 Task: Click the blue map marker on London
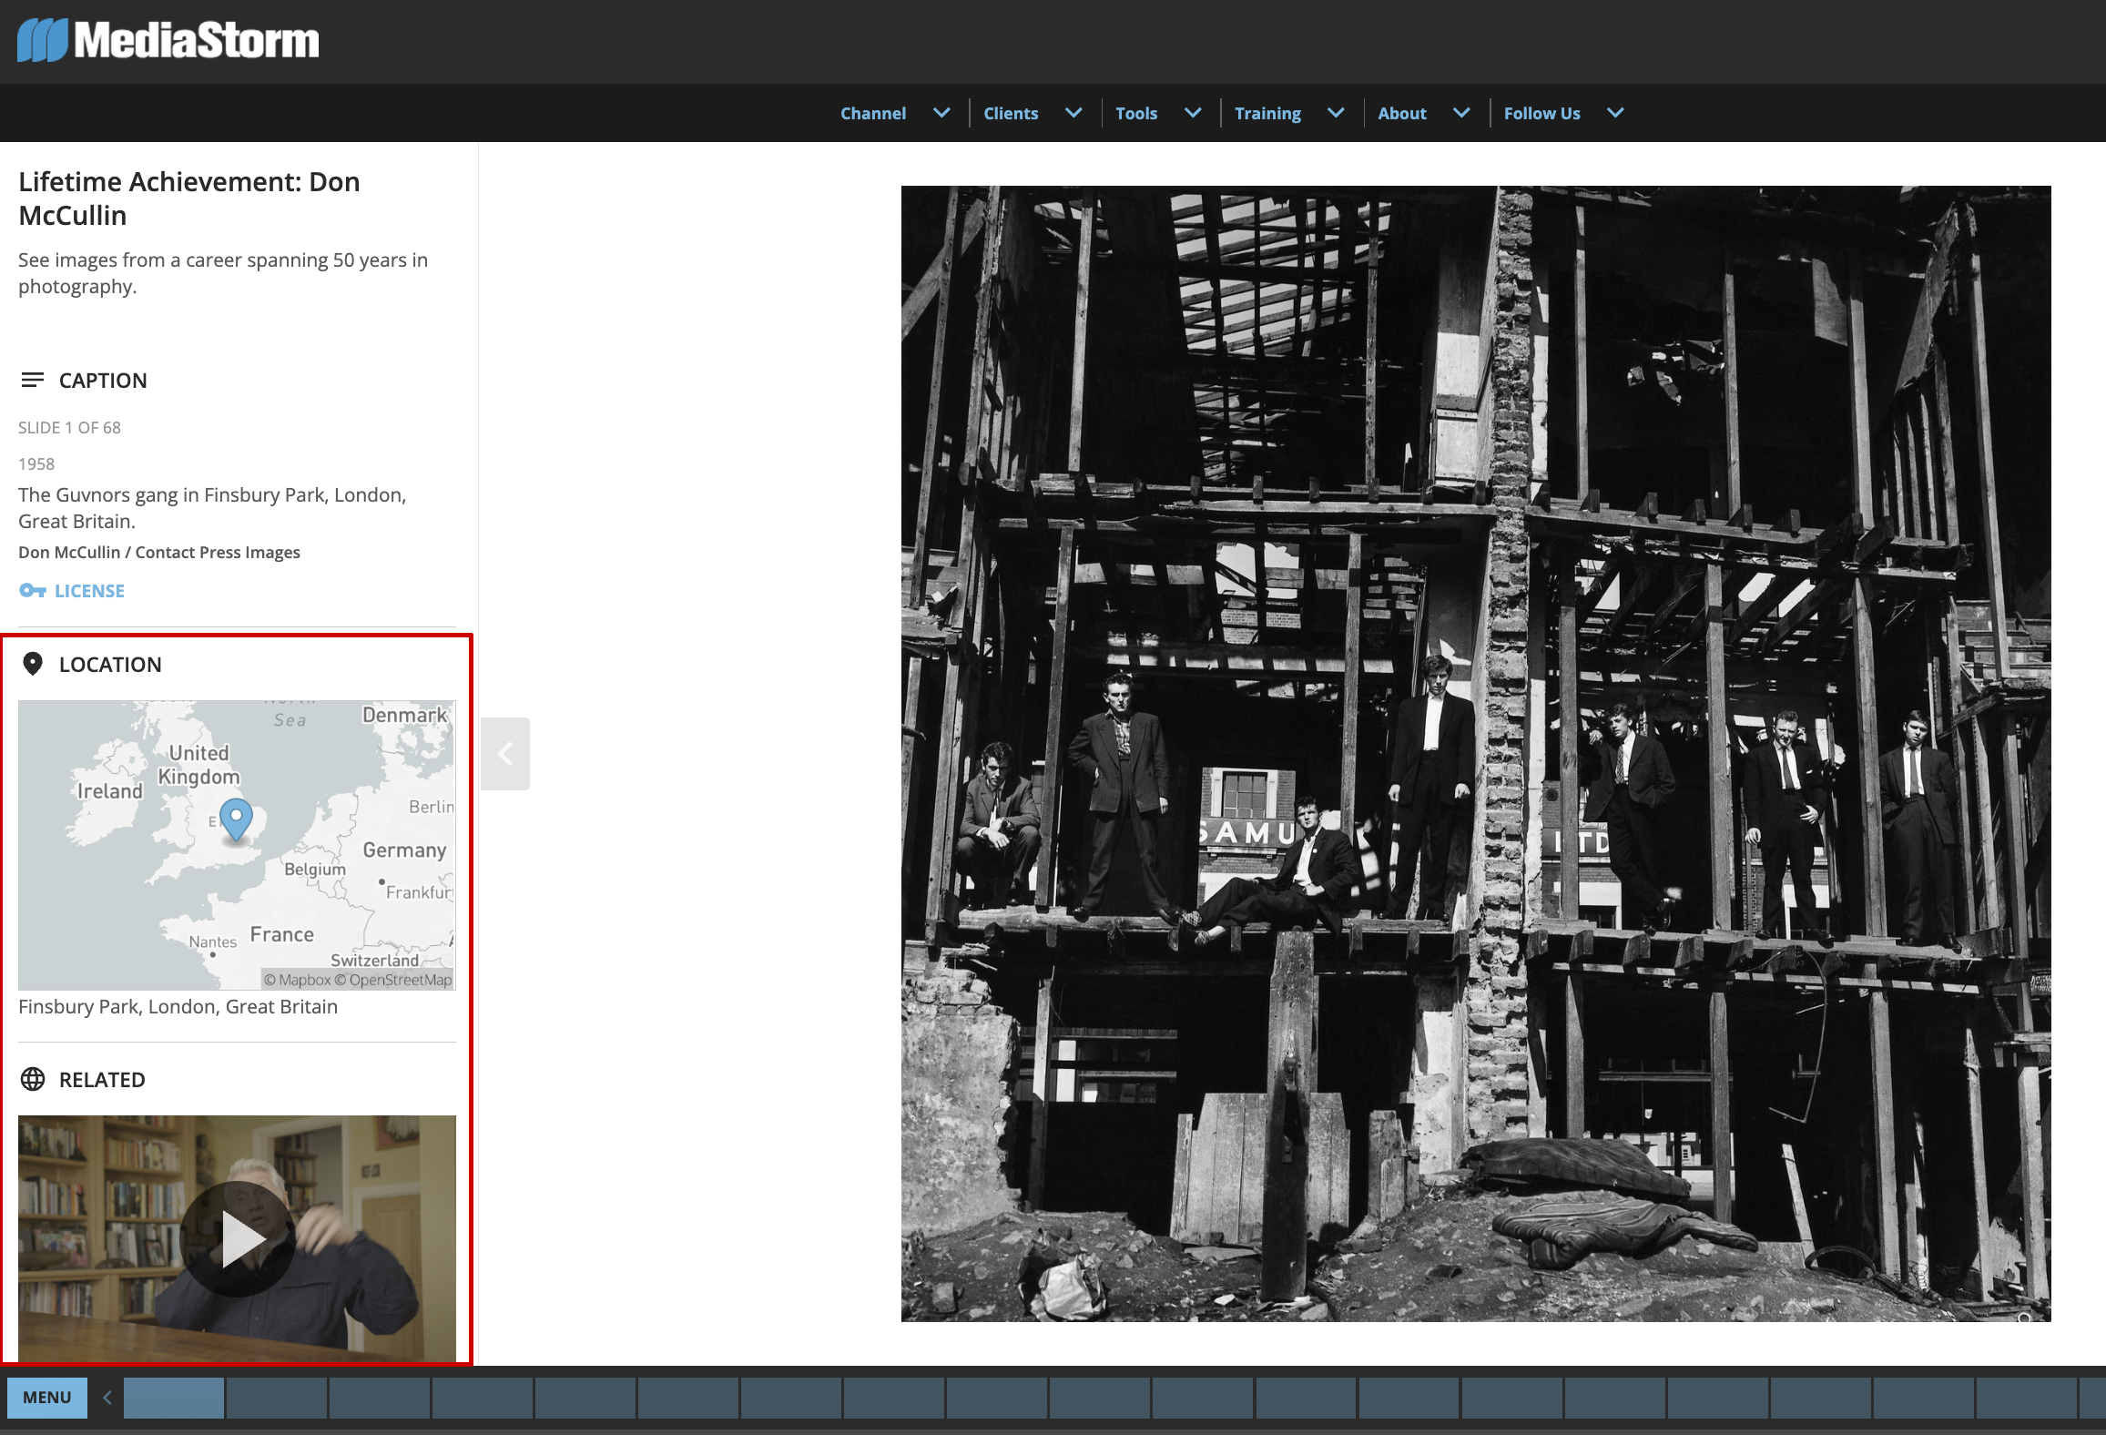coord(236,818)
